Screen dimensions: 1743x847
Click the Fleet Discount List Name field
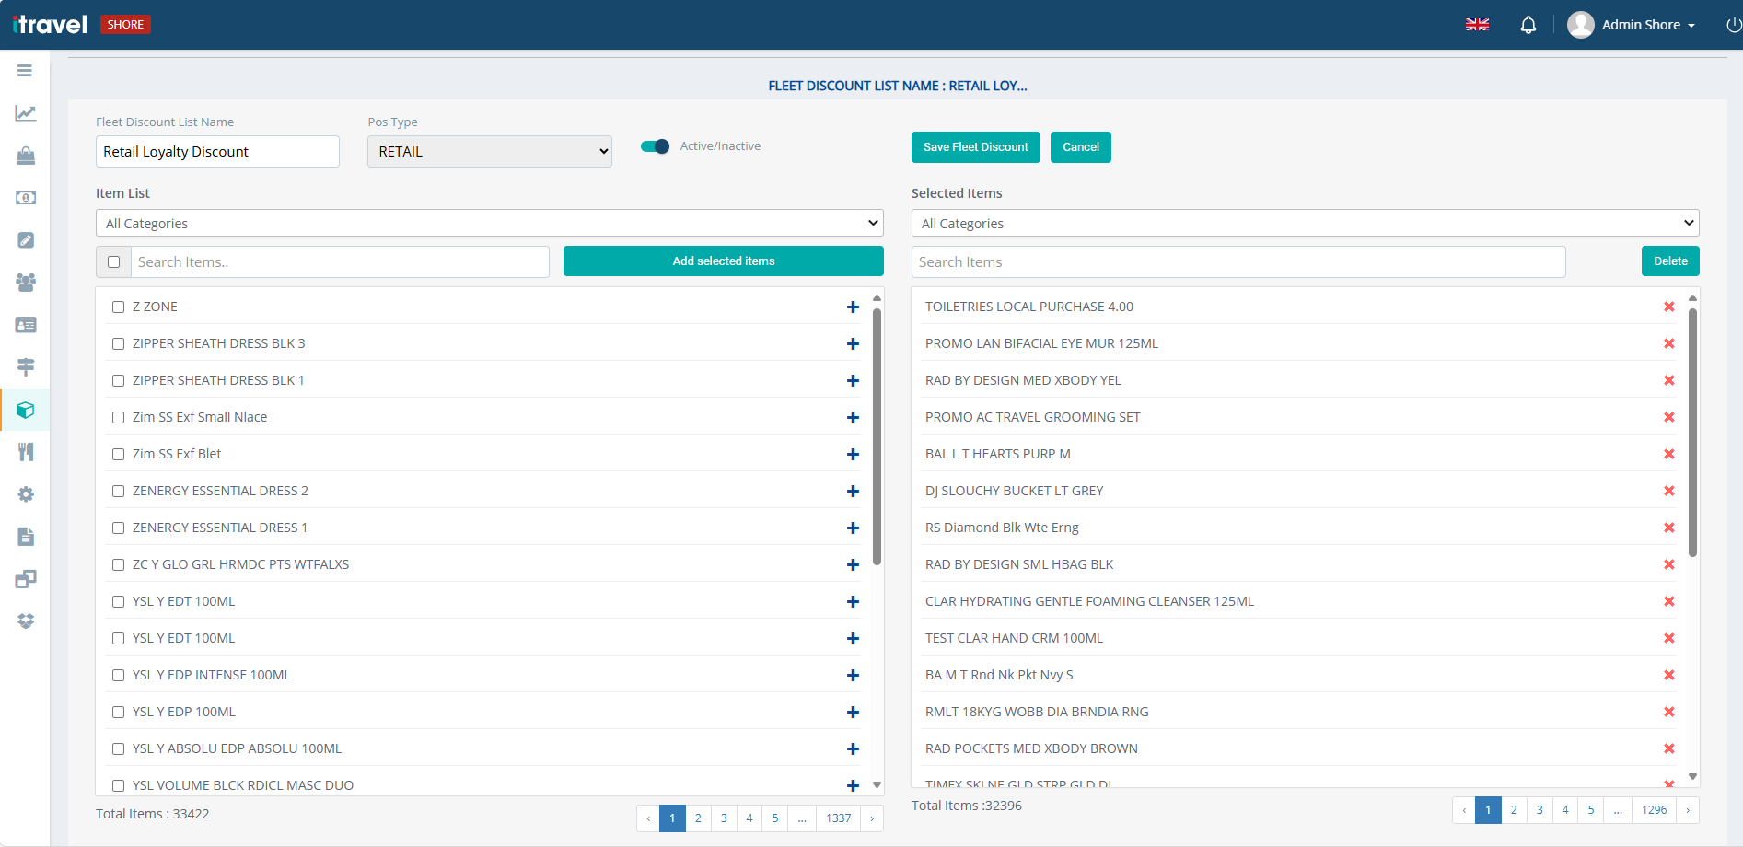click(217, 152)
